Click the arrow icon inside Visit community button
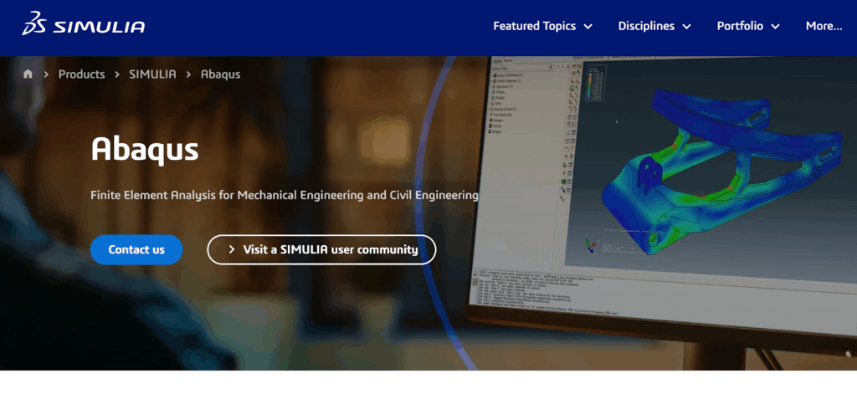 (232, 249)
